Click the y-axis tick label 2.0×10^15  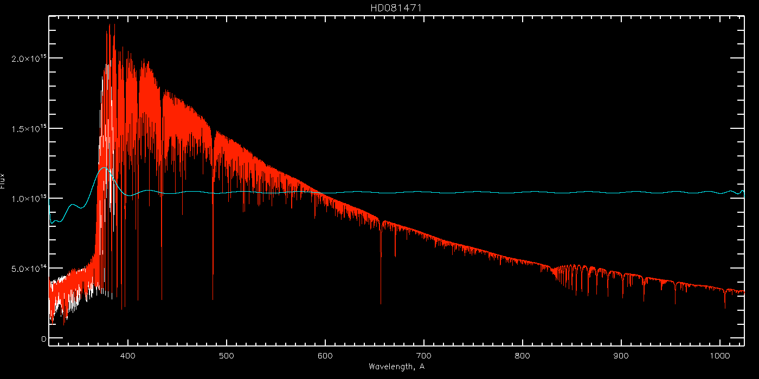click(29, 58)
